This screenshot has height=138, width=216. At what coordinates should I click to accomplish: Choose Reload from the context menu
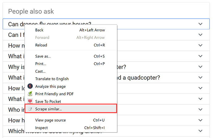pyautogui.click(x=41, y=45)
